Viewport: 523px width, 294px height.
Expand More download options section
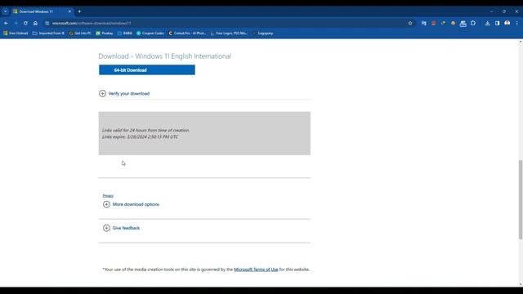131,204
